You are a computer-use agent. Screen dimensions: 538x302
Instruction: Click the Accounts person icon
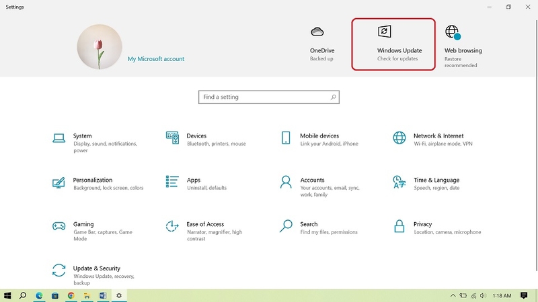(x=286, y=182)
